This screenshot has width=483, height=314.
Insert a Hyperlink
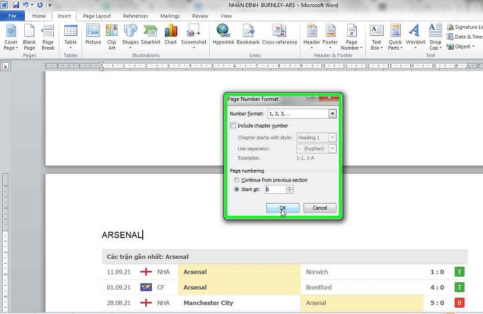224,35
